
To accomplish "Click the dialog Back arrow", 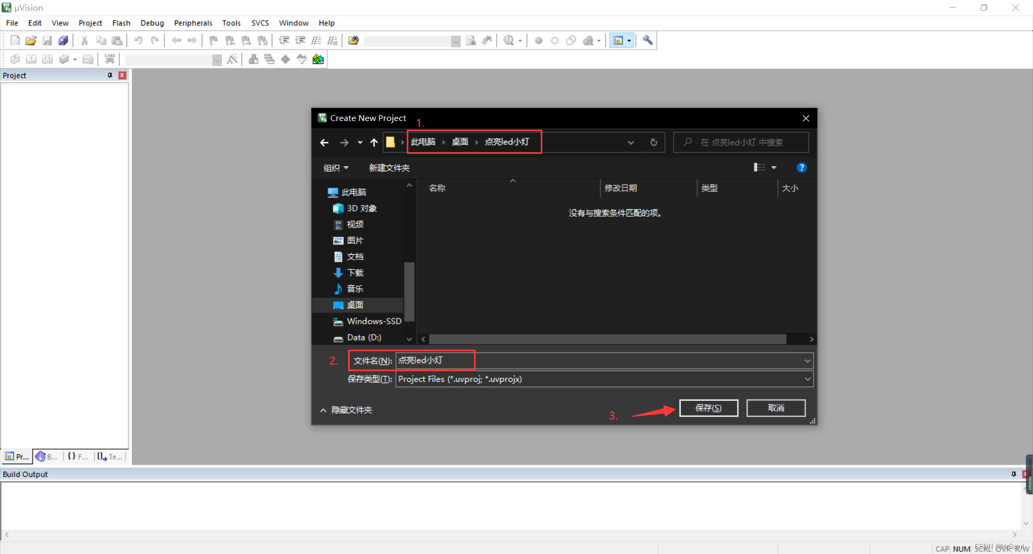I will point(324,143).
